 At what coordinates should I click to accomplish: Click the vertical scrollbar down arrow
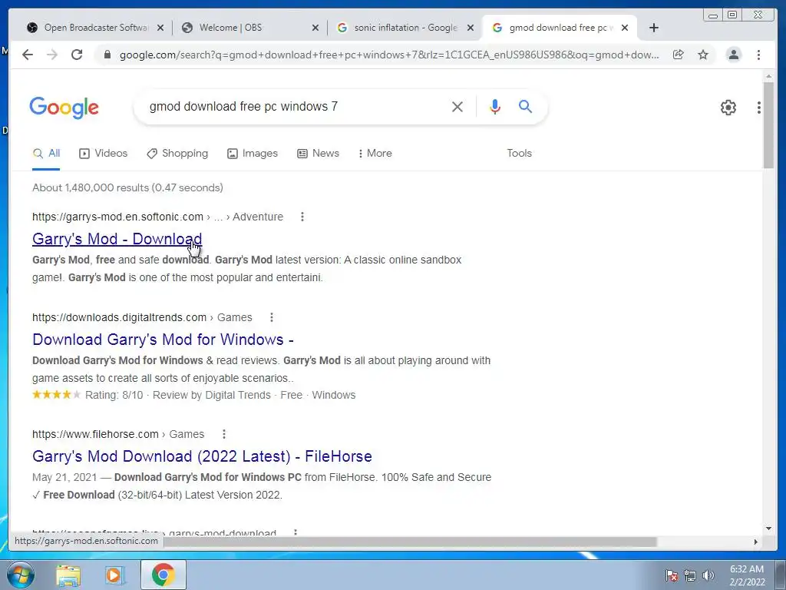click(768, 529)
